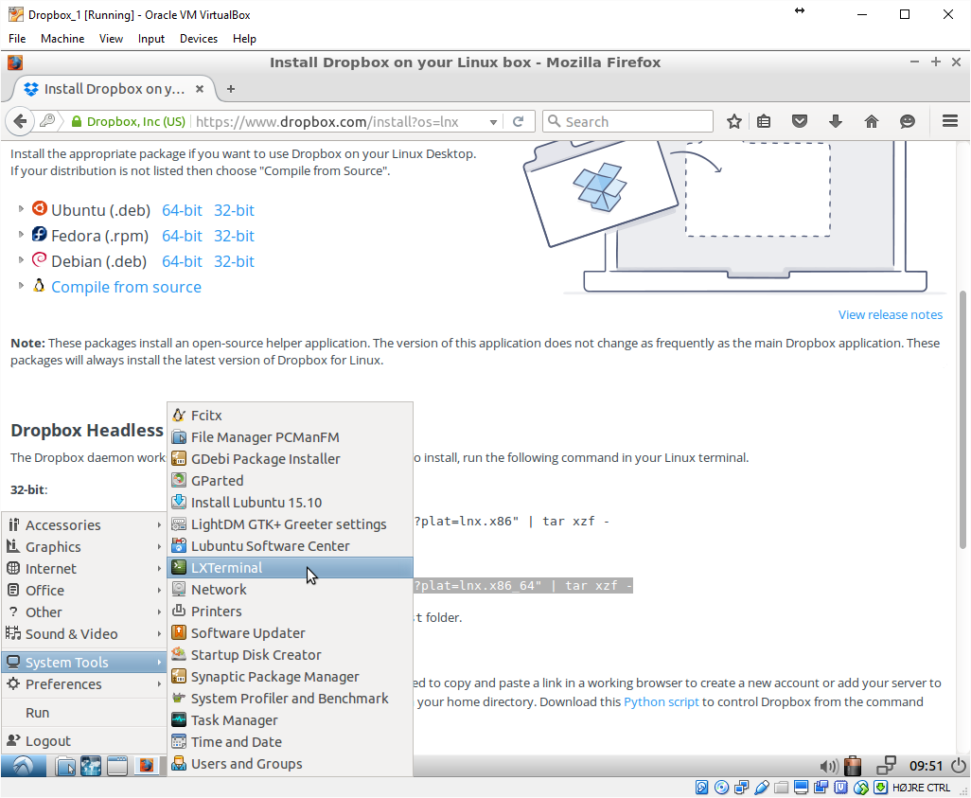Image resolution: width=971 pixels, height=798 pixels.
Task: Launch File Manager PCManFM
Action: coord(290,436)
